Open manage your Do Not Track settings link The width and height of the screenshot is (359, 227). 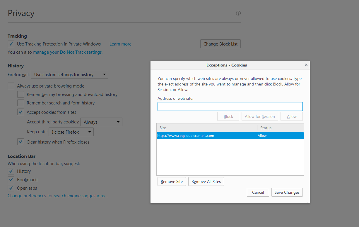[x=67, y=52]
